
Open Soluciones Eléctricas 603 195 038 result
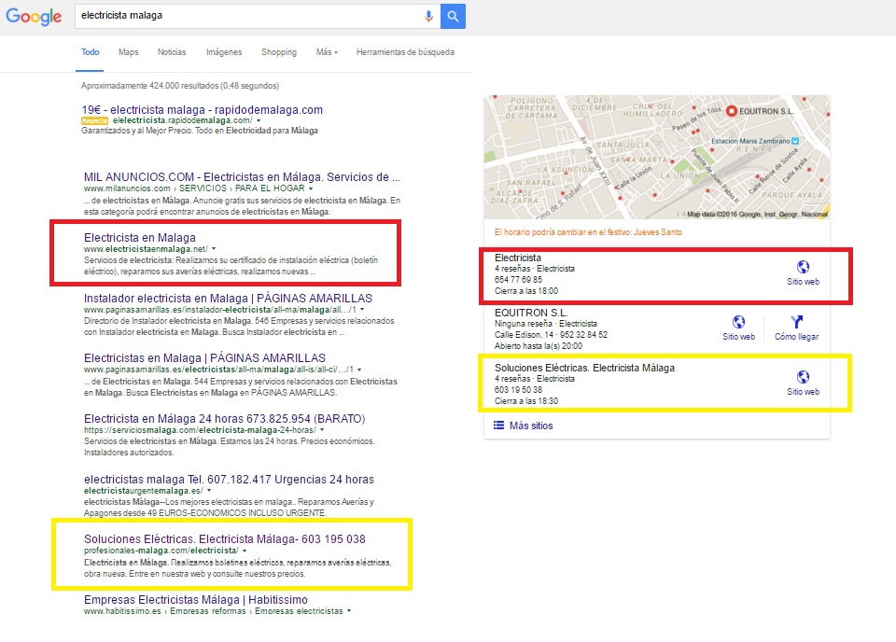click(225, 539)
